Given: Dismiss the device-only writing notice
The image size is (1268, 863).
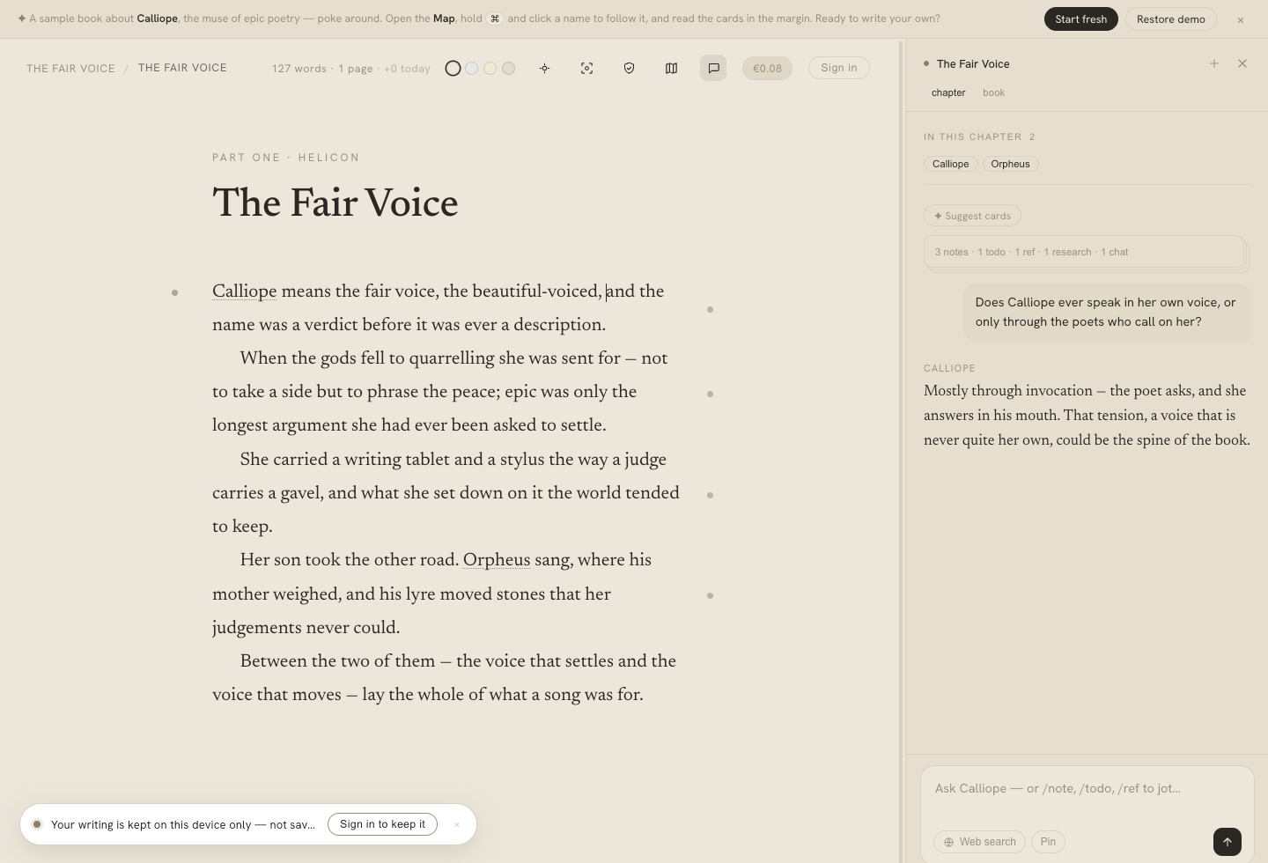Looking at the screenshot, I should coord(457,824).
